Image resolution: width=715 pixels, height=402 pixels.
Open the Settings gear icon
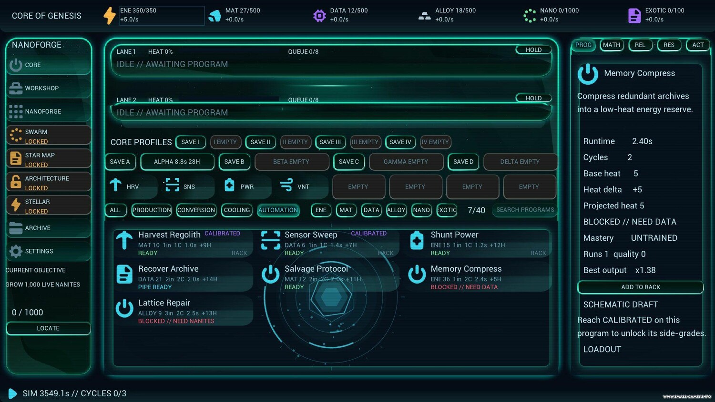point(16,251)
